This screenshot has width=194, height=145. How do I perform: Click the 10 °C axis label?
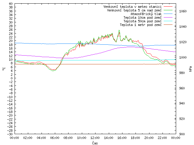coord(11,60)
